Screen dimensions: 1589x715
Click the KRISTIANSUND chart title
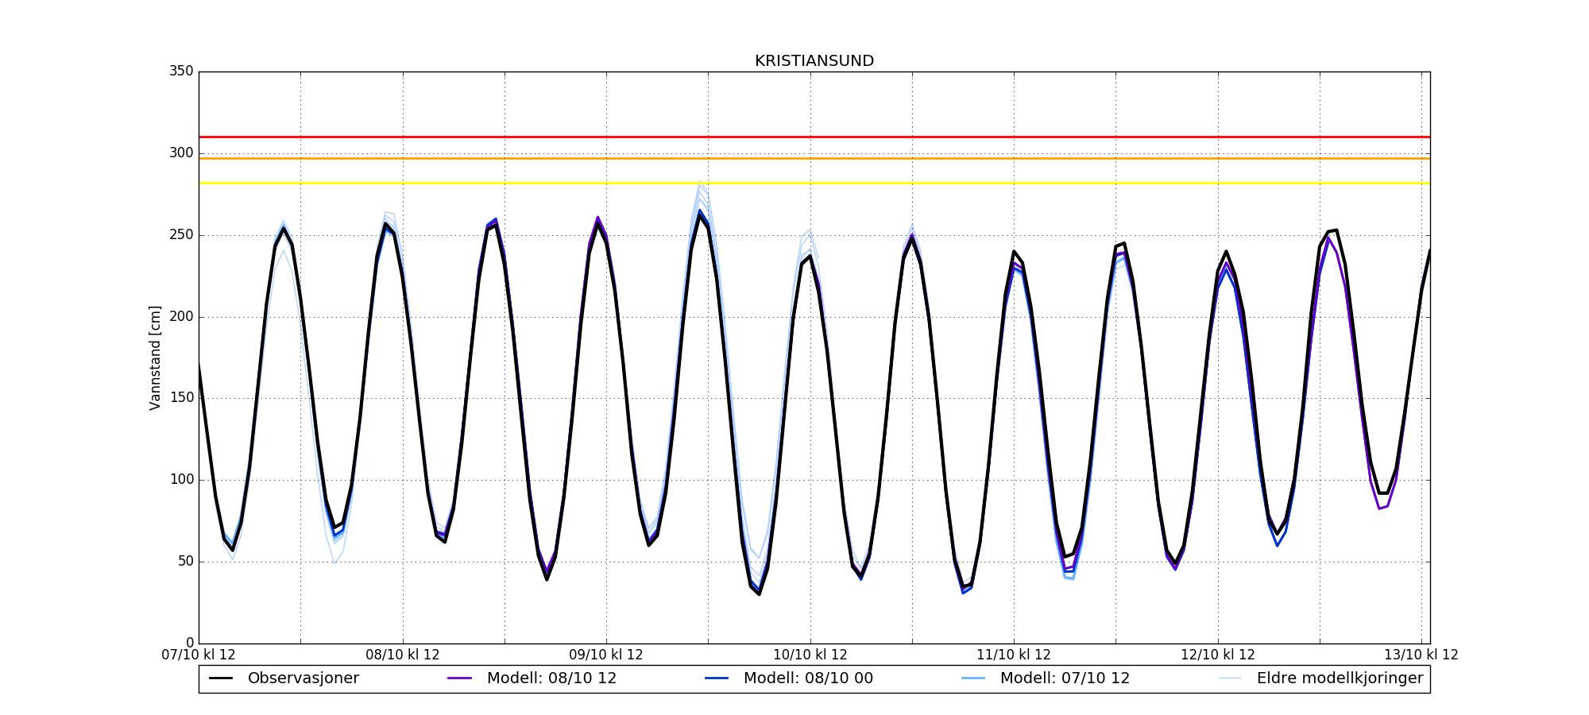point(814,61)
